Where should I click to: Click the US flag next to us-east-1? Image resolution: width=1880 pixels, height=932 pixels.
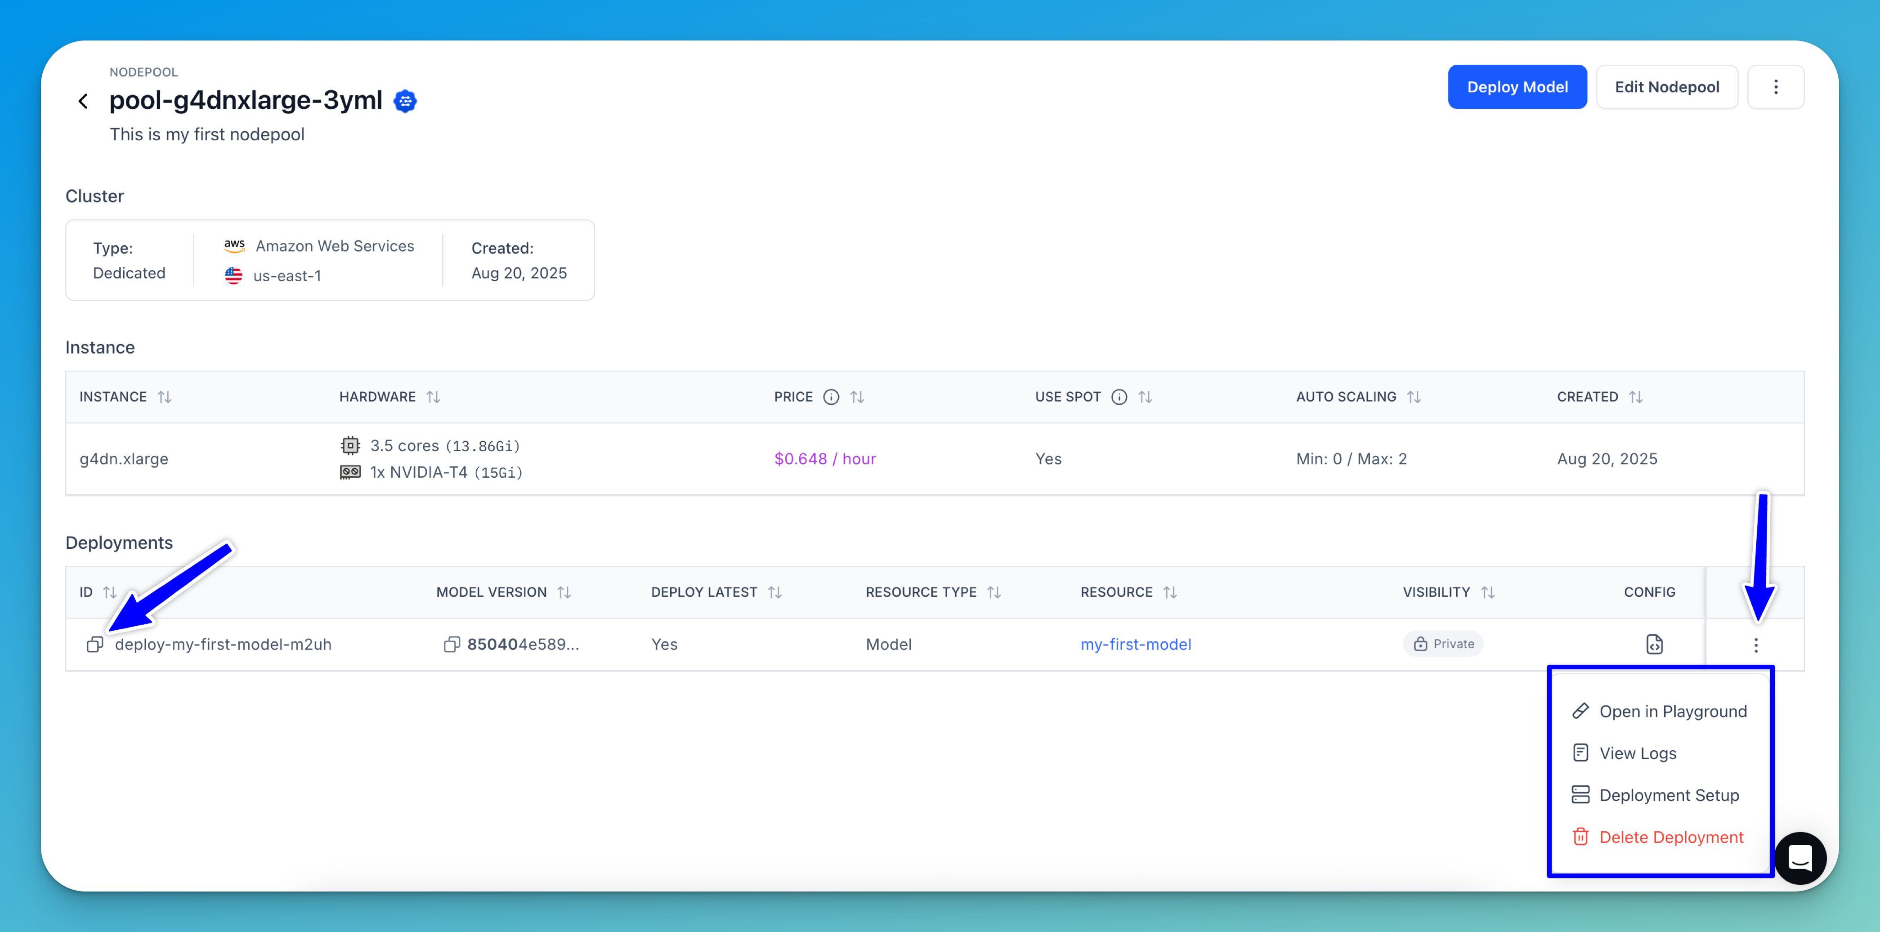pyautogui.click(x=233, y=276)
